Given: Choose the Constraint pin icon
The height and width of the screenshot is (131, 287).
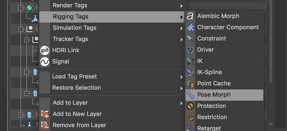Looking at the screenshot, I should click(190, 39).
